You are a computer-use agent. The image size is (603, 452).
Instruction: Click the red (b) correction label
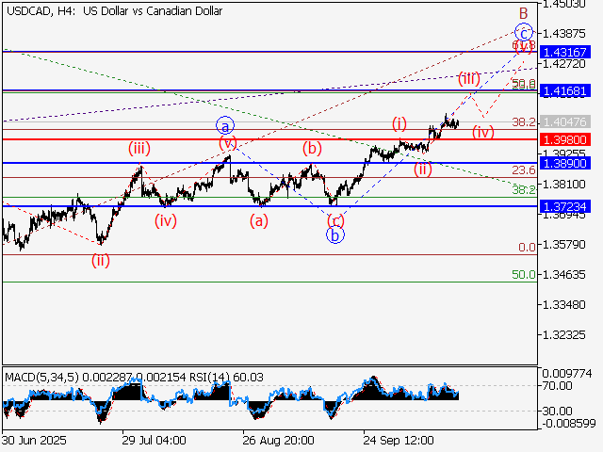click(312, 148)
